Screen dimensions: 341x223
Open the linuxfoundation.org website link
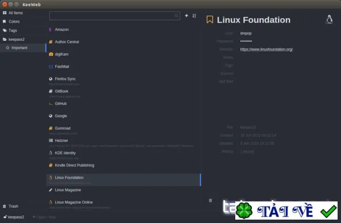[x=266, y=49]
